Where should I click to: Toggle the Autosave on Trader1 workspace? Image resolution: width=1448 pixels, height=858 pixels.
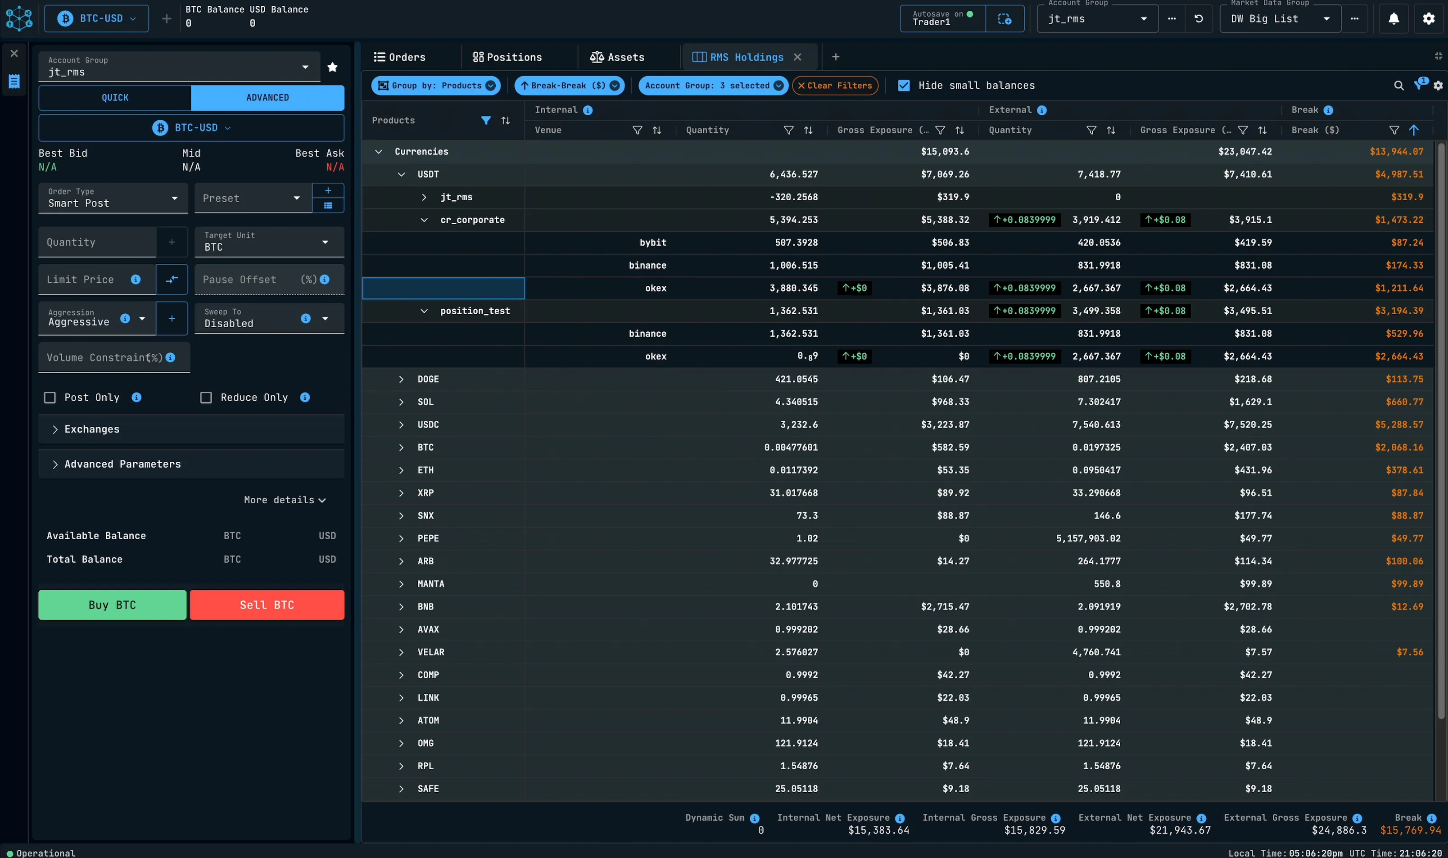(943, 18)
